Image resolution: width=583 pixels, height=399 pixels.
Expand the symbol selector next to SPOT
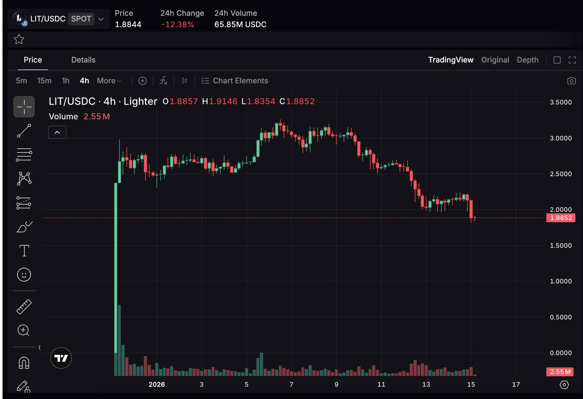coord(101,19)
